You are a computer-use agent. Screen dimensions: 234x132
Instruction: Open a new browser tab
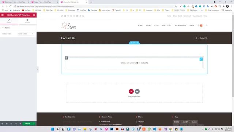click(91, 2)
